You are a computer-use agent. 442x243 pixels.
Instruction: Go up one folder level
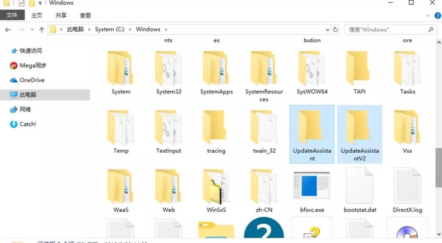point(42,29)
